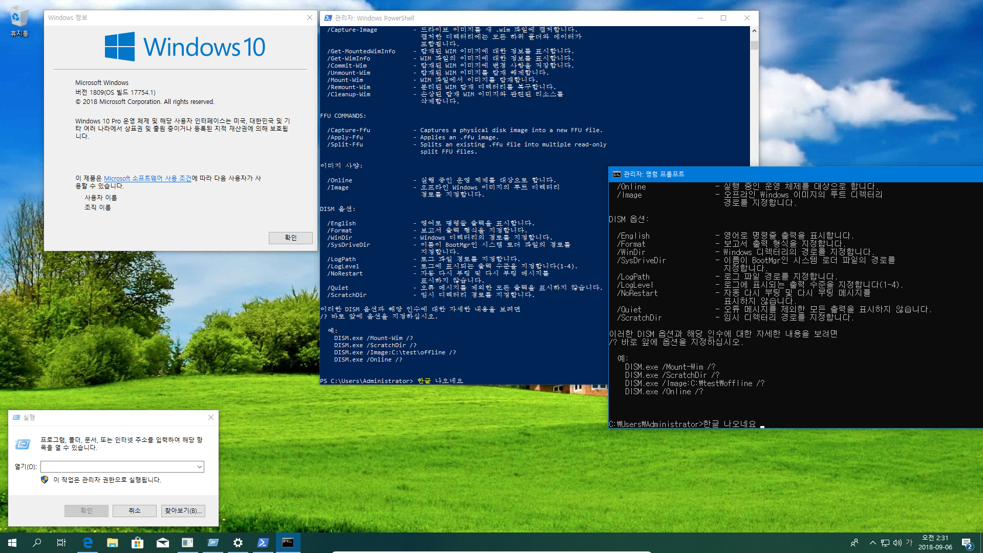The height and width of the screenshot is (553, 983).
Task: Click '/Get-MountedWimInfo' in PowerShell
Action: tap(361, 51)
